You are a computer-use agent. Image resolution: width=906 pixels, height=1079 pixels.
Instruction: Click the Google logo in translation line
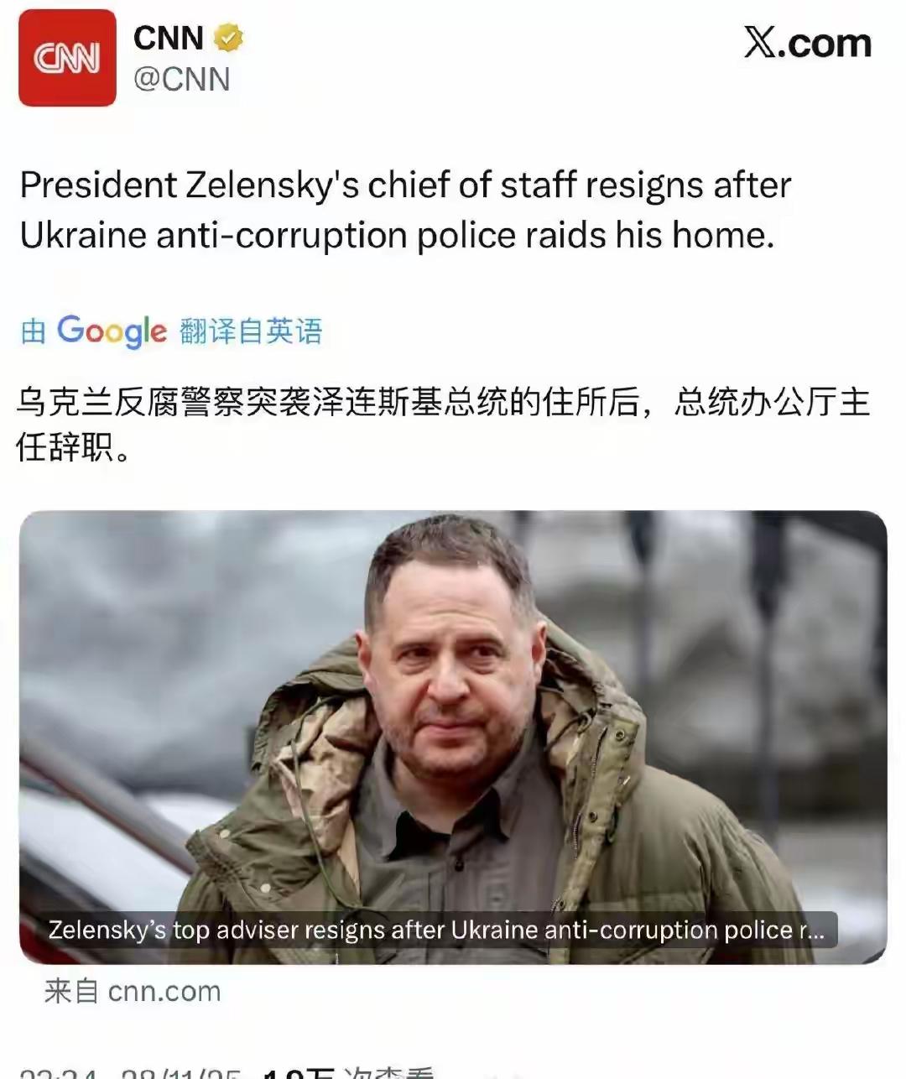pyautogui.click(x=112, y=331)
